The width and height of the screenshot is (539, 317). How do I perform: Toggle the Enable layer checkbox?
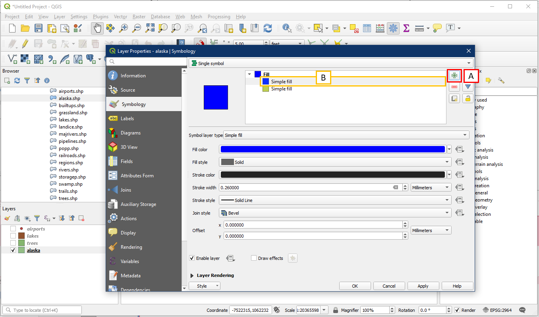[193, 258]
